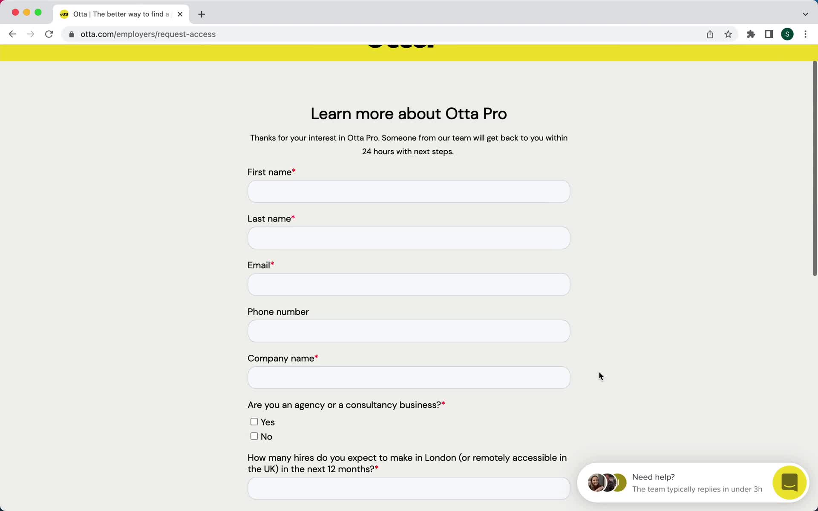Select the browser profile avatar icon
The width and height of the screenshot is (818, 511).
(787, 34)
